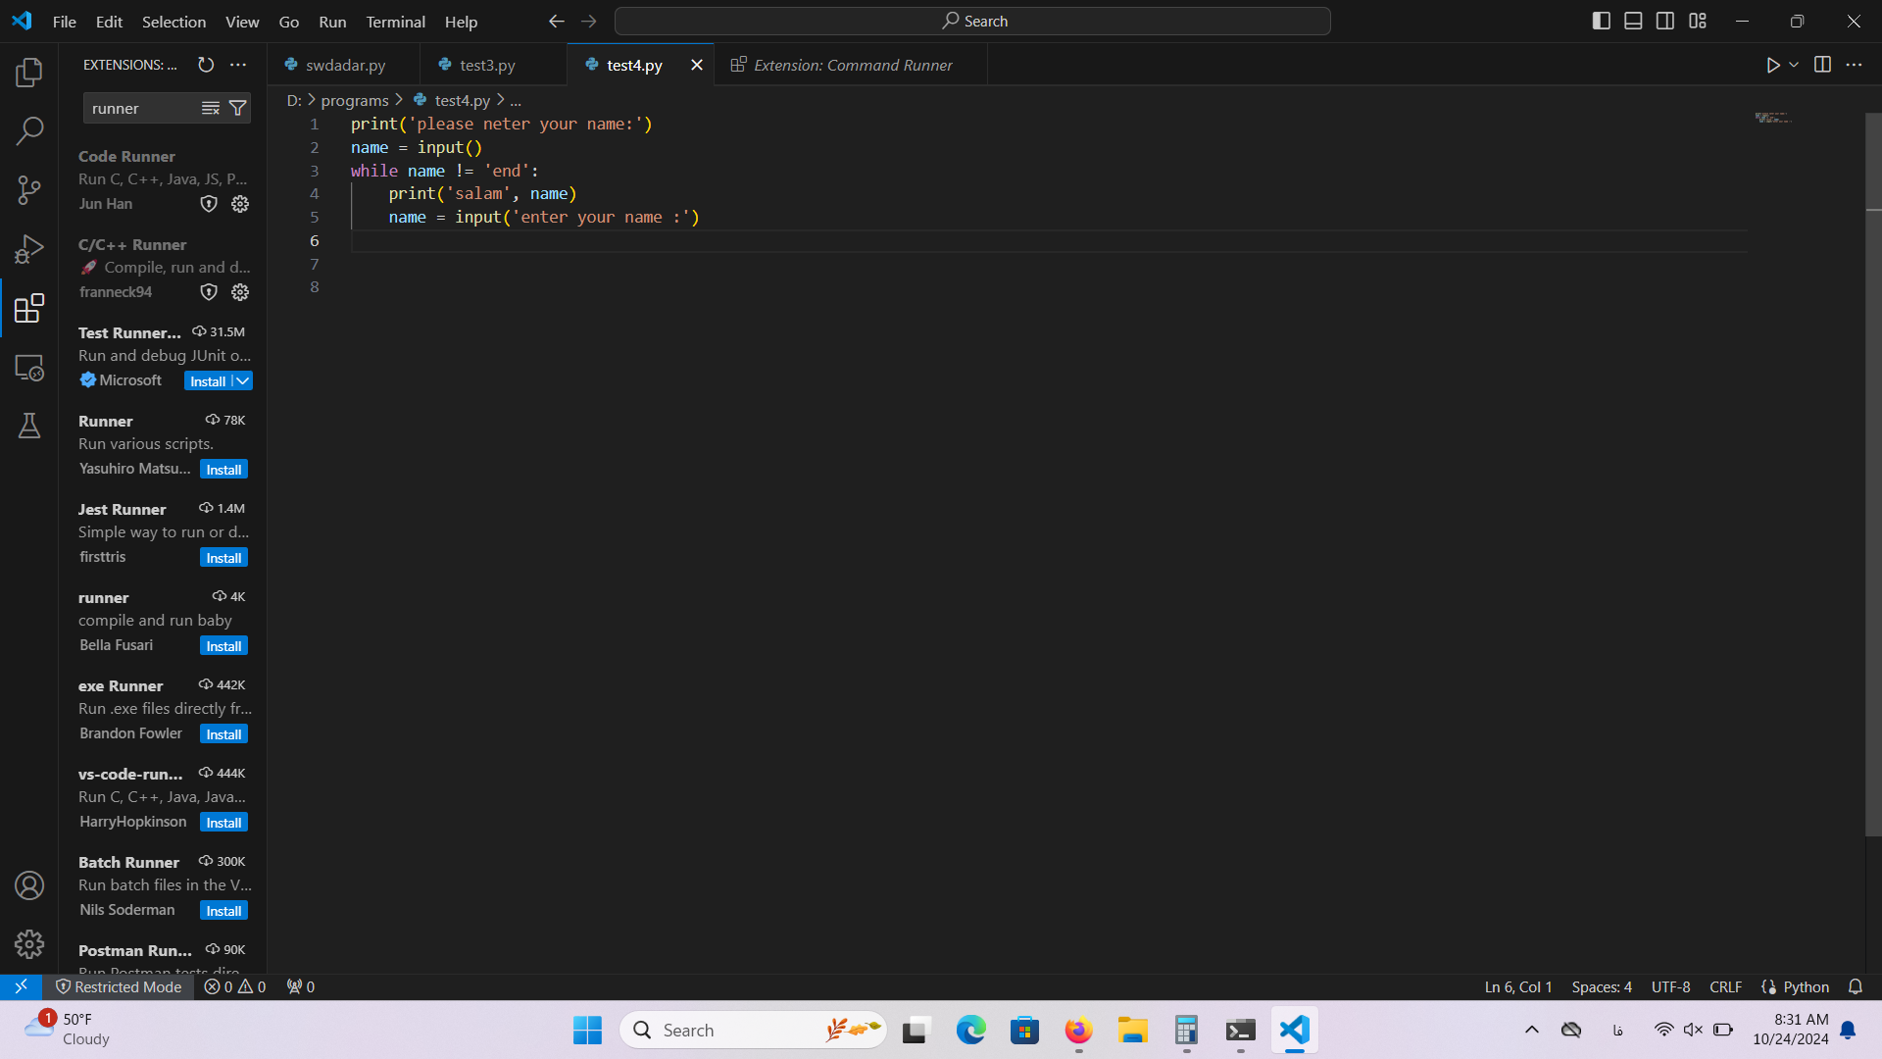The height and width of the screenshot is (1059, 1882).
Task: Open Remote Explorer view
Action: pyautogui.click(x=29, y=368)
